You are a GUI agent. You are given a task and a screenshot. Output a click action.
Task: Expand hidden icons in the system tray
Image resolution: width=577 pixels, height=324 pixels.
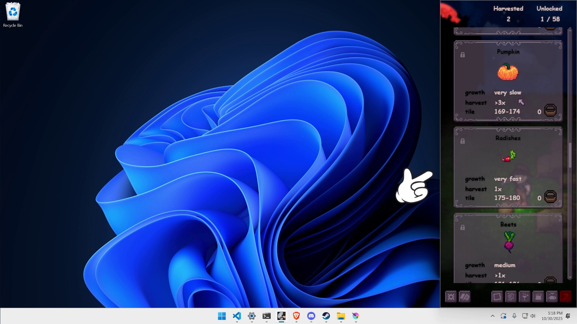[493, 316]
